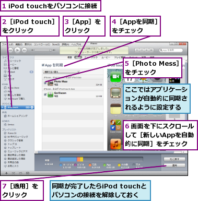Toggle the Photo Mess app checkbox
Screen dimensions: 198x201
pos(45,83)
